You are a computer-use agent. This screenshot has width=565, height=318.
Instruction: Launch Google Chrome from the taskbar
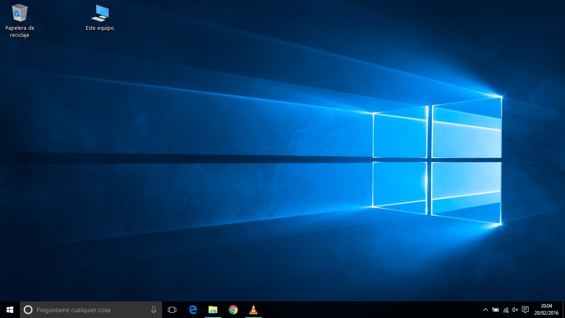pyautogui.click(x=233, y=310)
